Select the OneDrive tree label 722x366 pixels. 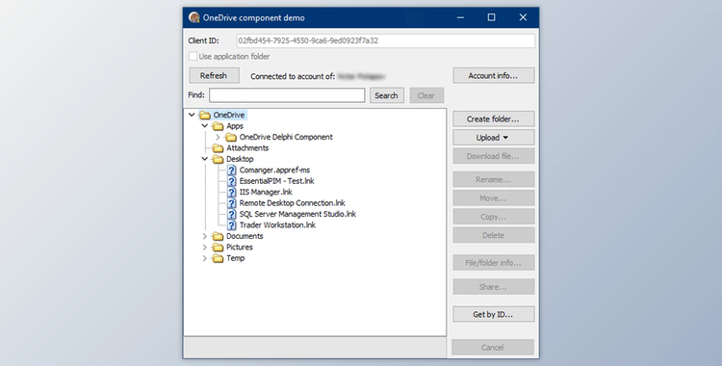click(229, 116)
